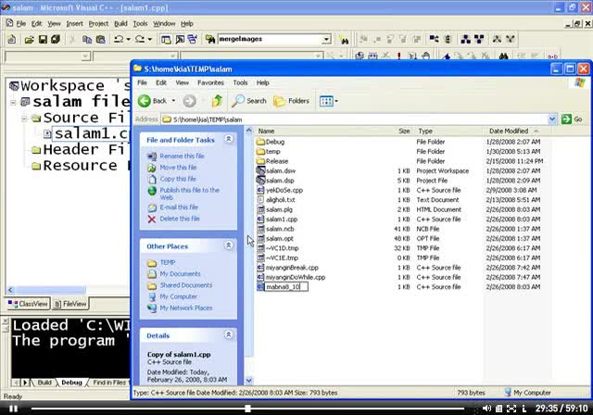Click the Up folder icon in Explorer
Image resolution: width=593 pixels, height=415 pixels.
pos(217,101)
